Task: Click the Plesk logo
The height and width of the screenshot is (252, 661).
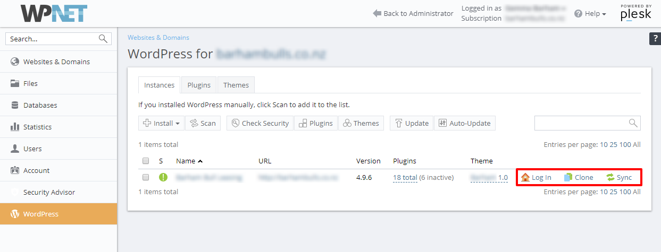Action: click(635, 13)
